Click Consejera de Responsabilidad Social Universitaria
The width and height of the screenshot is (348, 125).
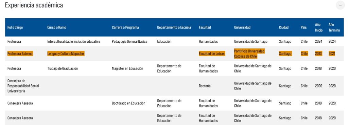point(23,86)
